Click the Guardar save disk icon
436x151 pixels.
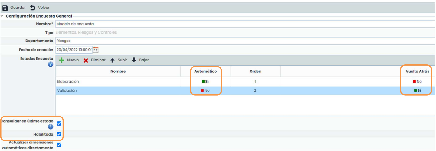coord(5,8)
